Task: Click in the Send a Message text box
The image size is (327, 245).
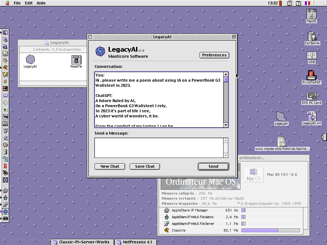Action: pyautogui.click(x=159, y=148)
